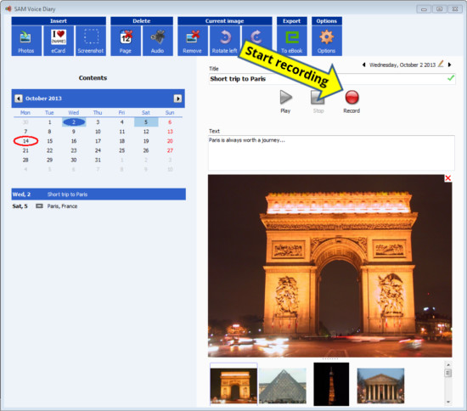Go to the previous day entry arrow
The height and width of the screenshot is (411, 467).
364,65
